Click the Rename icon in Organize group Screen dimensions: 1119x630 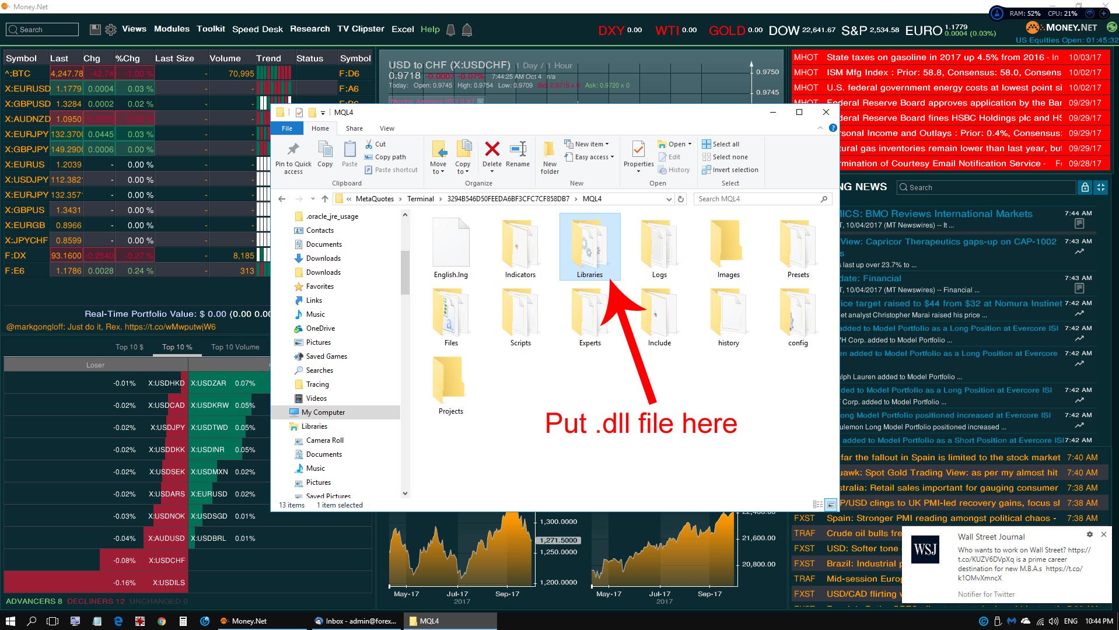(517, 149)
